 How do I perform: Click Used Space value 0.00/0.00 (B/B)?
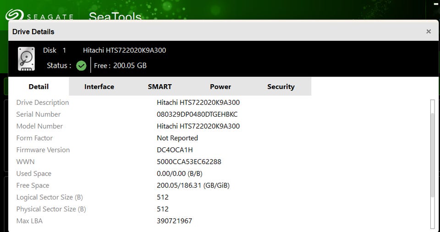click(180, 173)
